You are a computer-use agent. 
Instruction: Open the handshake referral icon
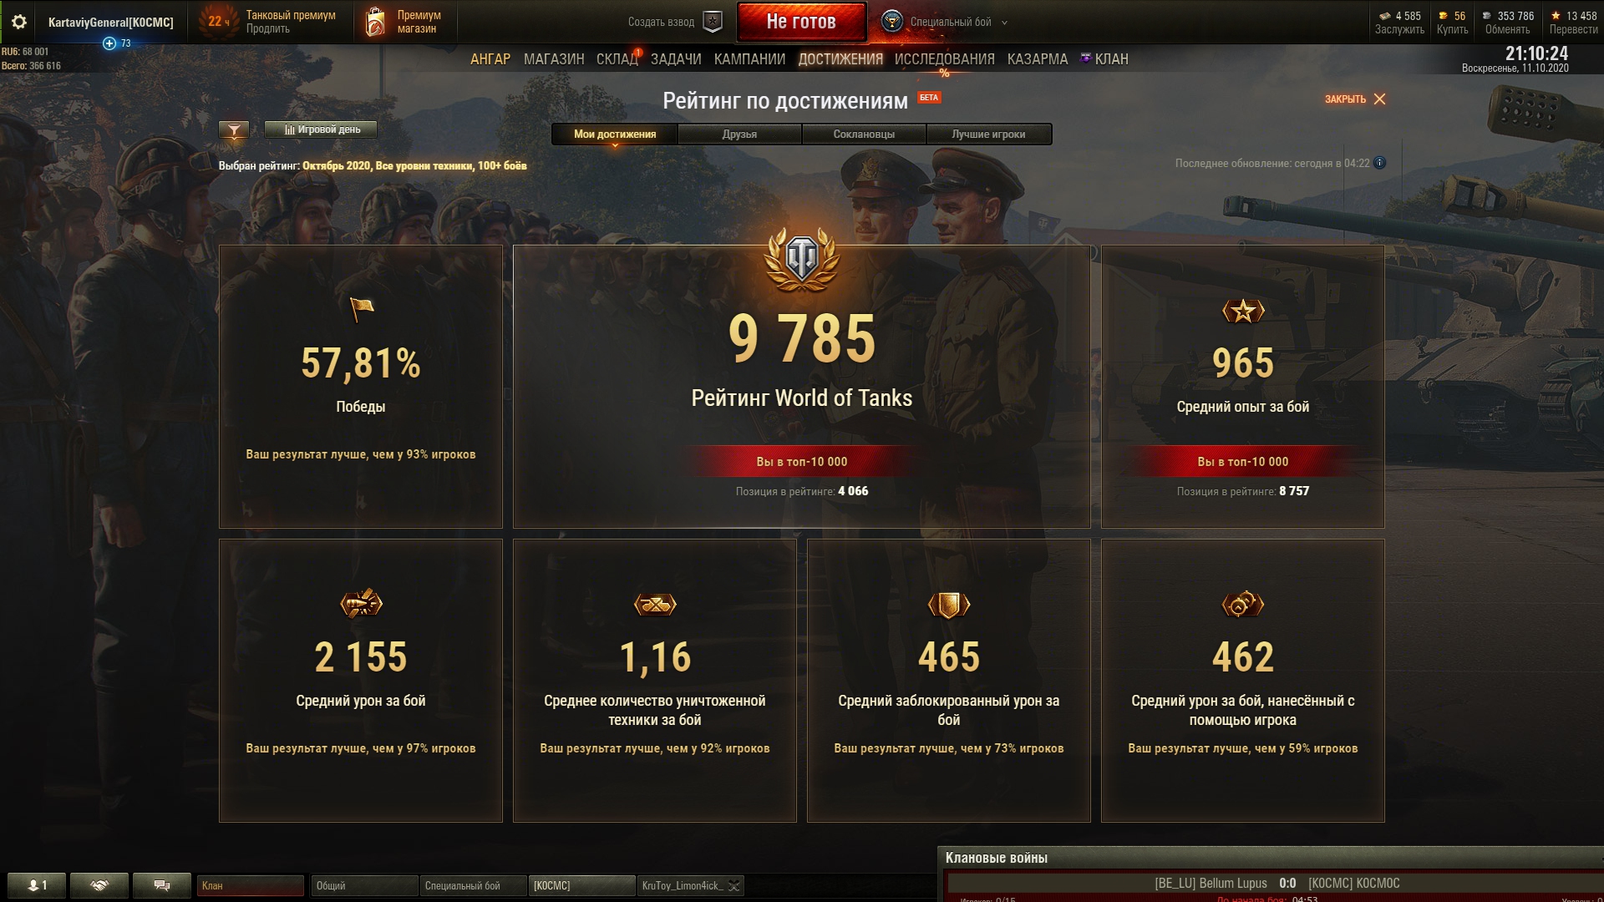pos(99,885)
